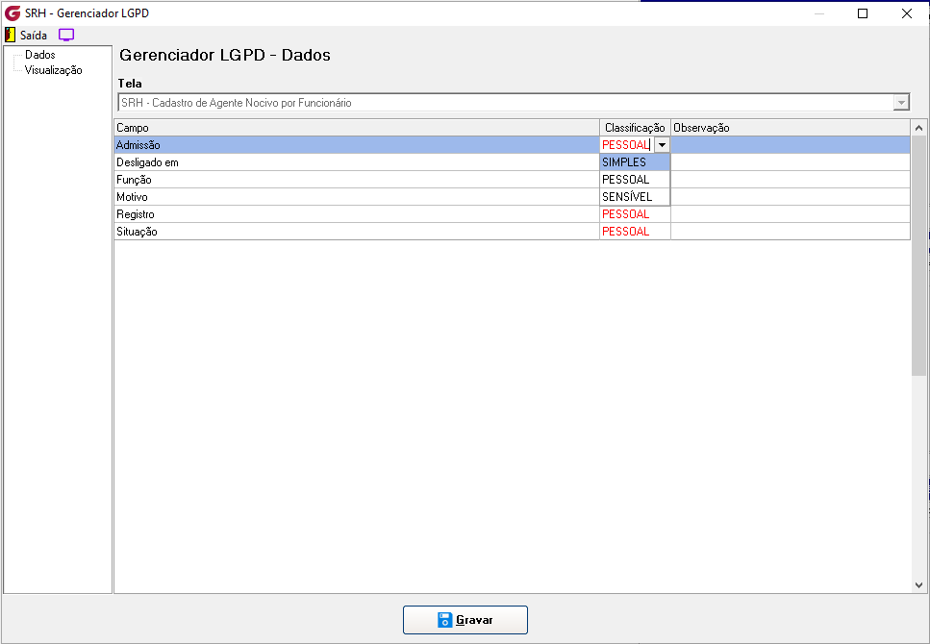
Task: Click PESSOAL classification cell for Situação
Action: point(635,232)
